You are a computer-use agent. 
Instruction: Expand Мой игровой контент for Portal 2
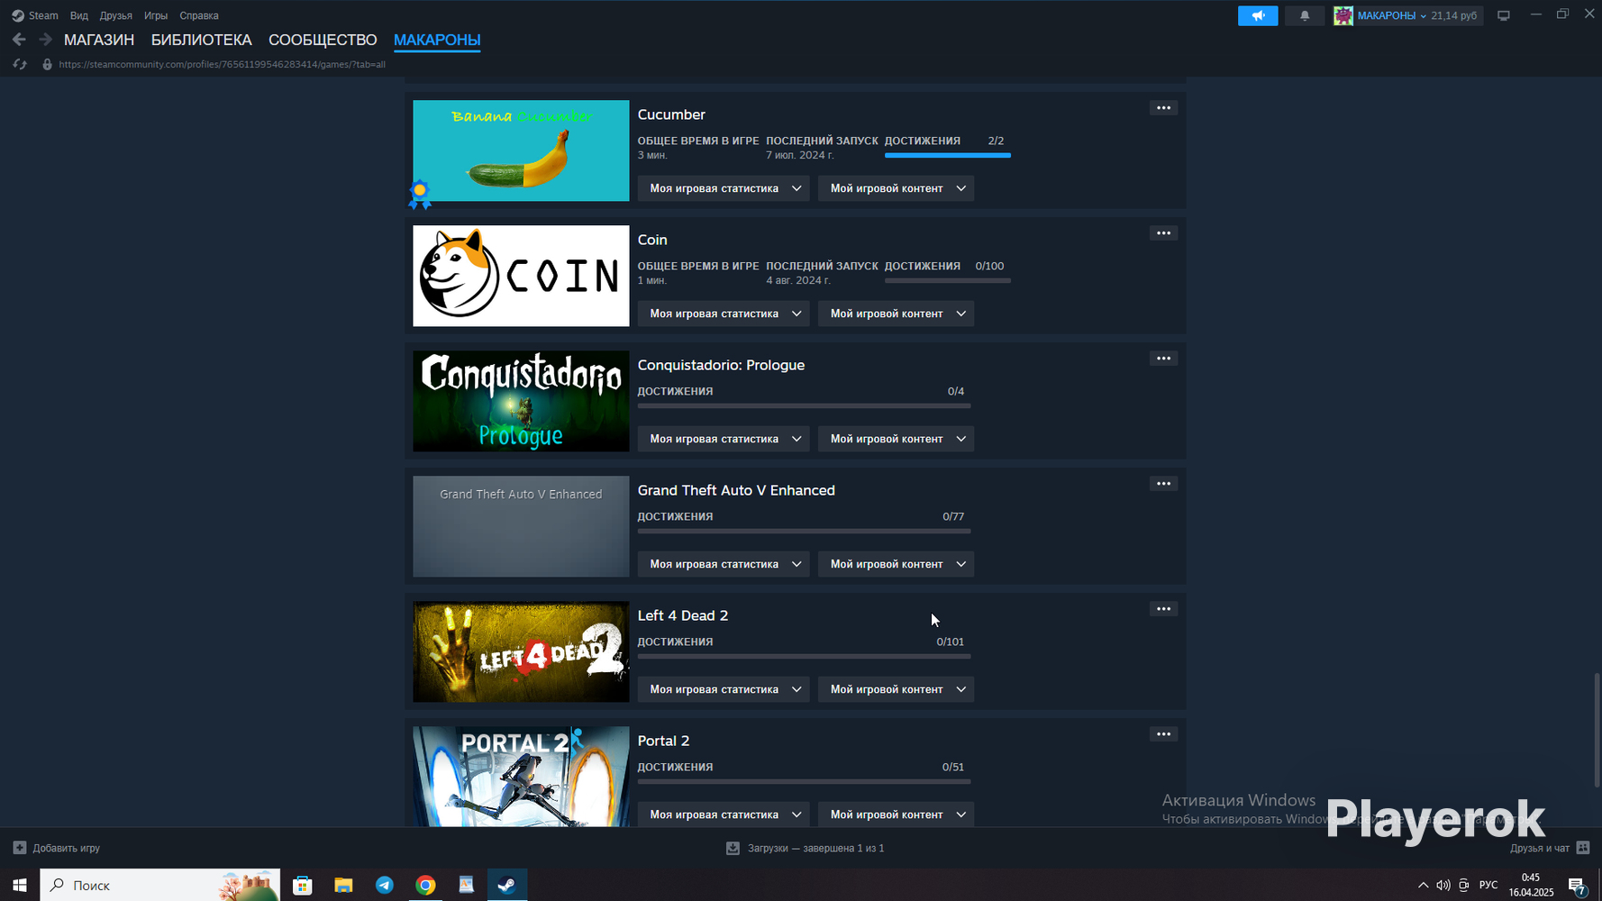pos(896,815)
